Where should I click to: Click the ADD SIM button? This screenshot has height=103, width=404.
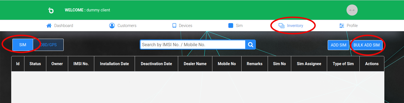tap(338, 45)
